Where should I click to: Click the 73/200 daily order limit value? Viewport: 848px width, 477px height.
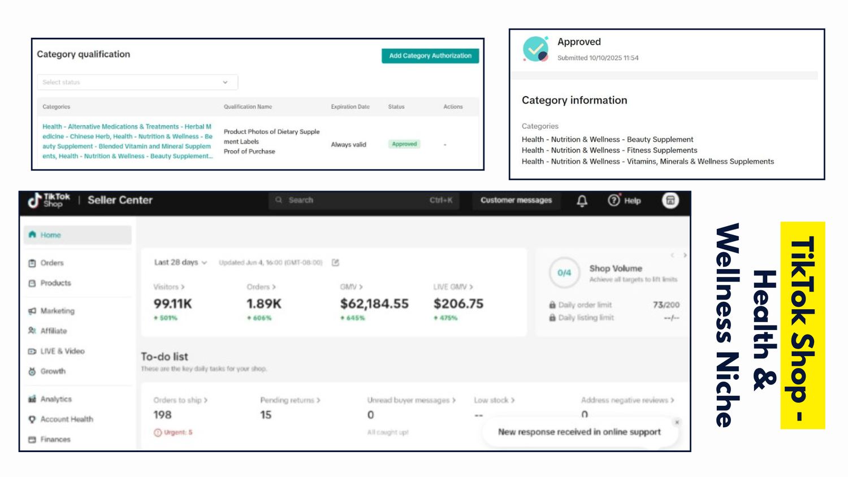click(x=666, y=305)
